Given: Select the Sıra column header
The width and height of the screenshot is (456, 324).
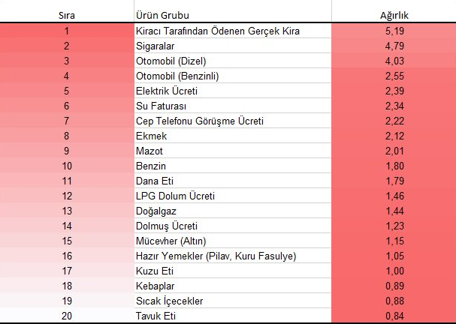Looking at the screenshot, I should coord(67,15).
